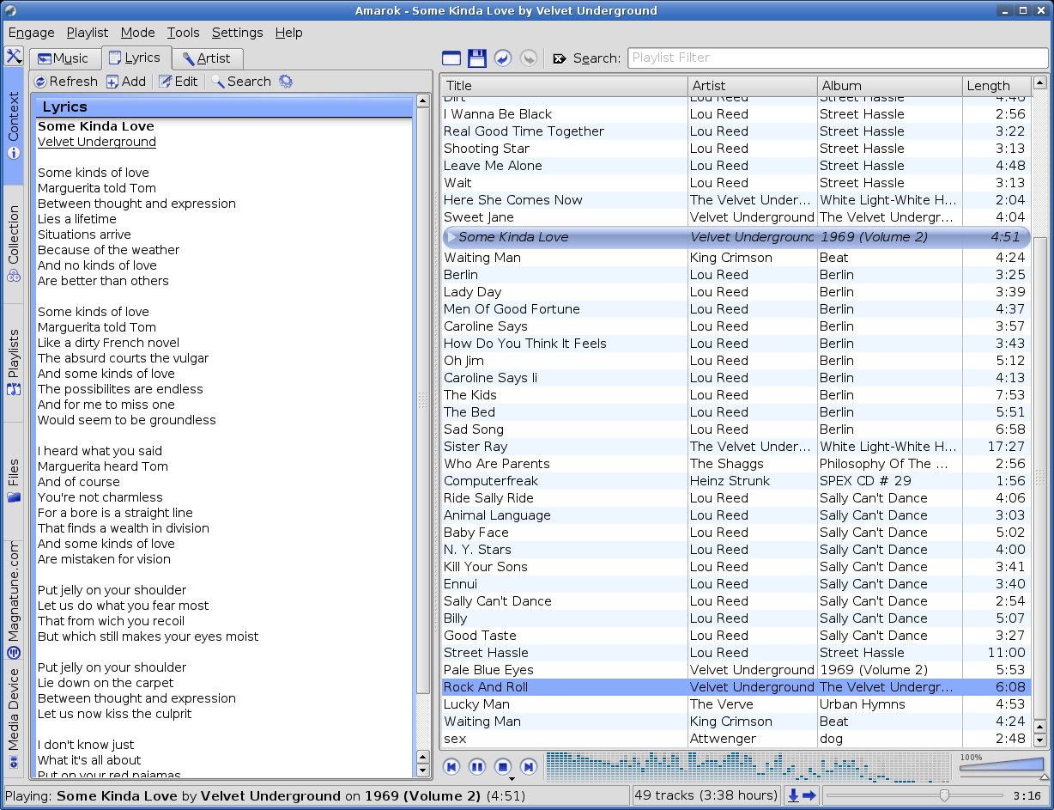Focus the Playlist Filter search field

(x=838, y=58)
